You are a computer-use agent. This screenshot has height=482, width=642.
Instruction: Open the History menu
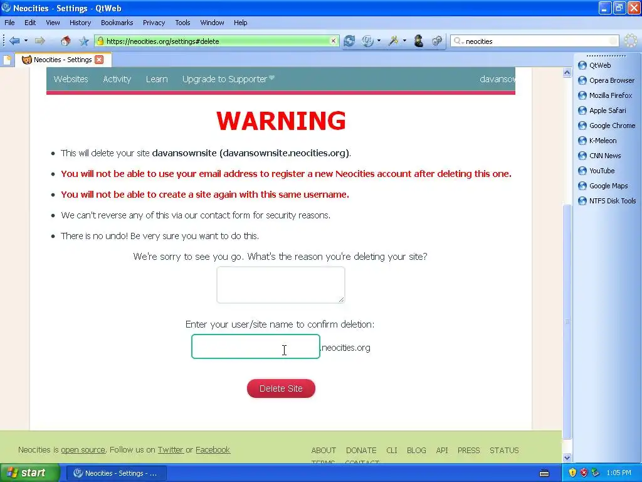tap(80, 23)
